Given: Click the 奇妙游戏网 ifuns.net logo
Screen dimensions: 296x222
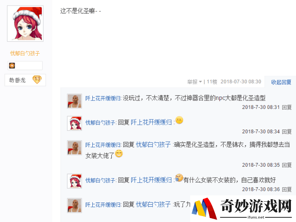Looking at the screenshot, I should (243, 208).
